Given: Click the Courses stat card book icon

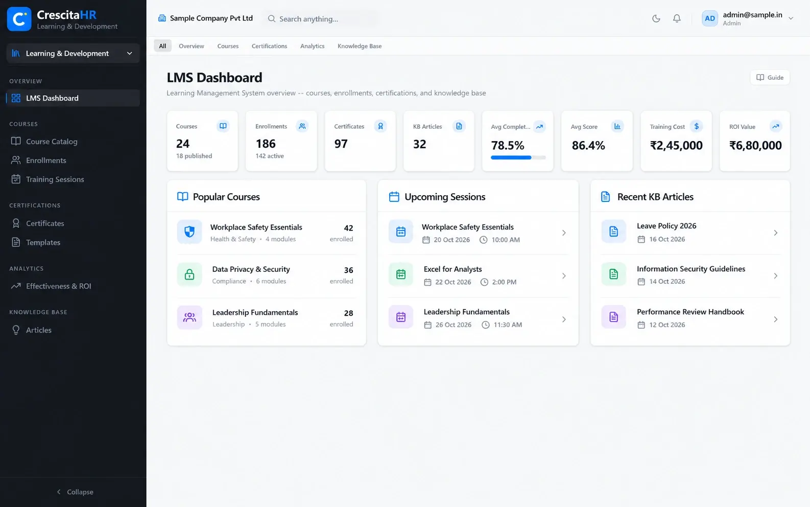Looking at the screenshot, I should pyautogui.click(x=223, y=126).
